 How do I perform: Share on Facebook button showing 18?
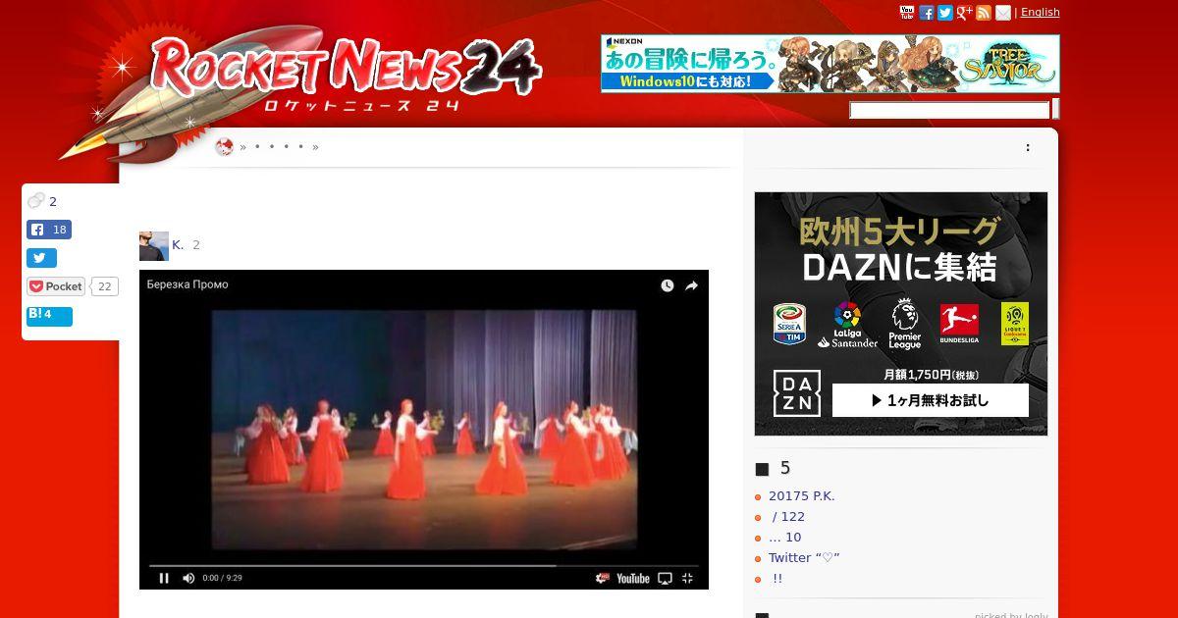pyautogui.click(x=49, y=230)
